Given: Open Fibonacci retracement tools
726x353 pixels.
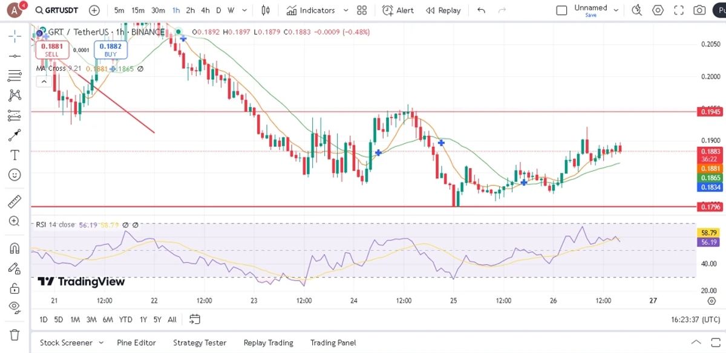Looking at the screenshot, I should click(15, 76).
